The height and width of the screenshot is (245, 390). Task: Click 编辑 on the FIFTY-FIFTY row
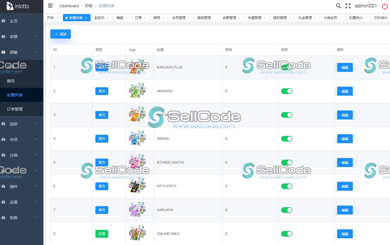344,186
